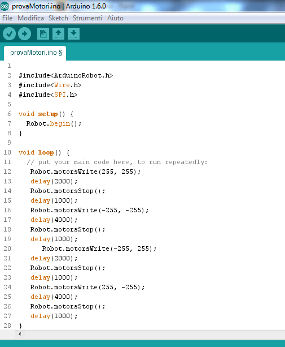The width and height of the screenshot is (285, 347).
Task: Click delay(4000); on line 25
Action: [54, 297]
